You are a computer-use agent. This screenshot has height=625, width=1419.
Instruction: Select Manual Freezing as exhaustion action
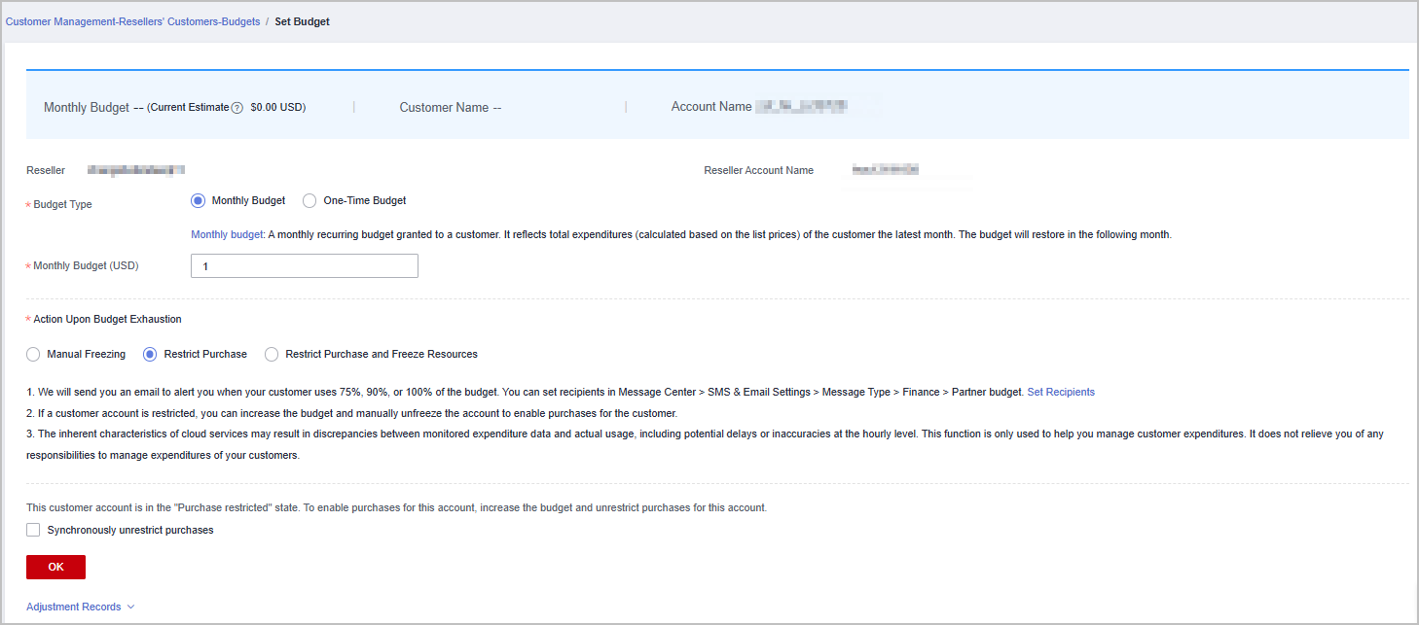coord(33,355)
